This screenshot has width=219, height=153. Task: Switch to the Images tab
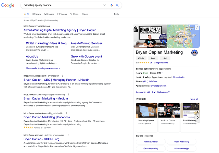click(49, 14)
